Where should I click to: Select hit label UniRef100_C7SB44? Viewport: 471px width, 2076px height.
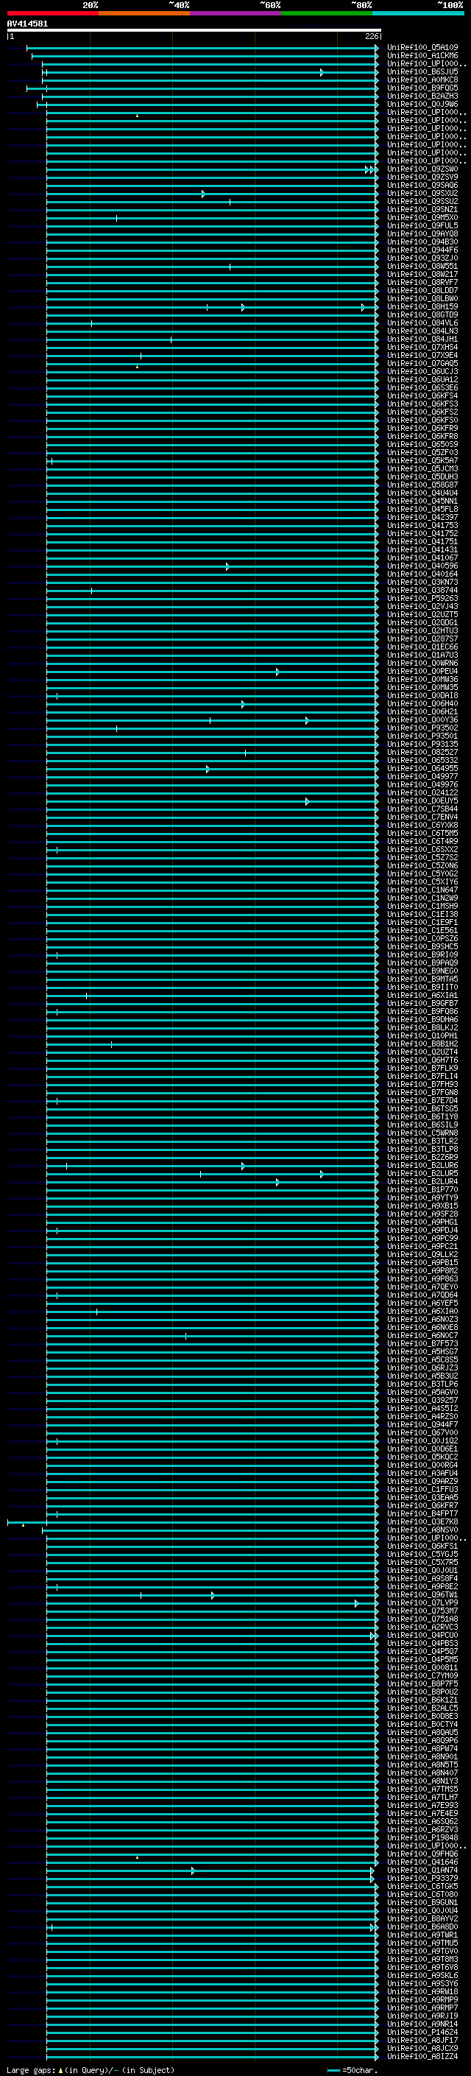click(422, 809)
